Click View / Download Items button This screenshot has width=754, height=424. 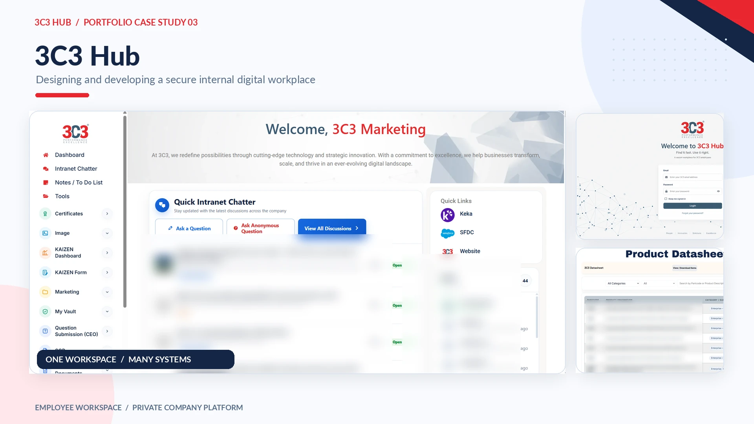[x=684, y=268]
